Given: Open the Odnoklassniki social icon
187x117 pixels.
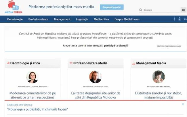Looking at the screenshot, I should coord(180,19).
